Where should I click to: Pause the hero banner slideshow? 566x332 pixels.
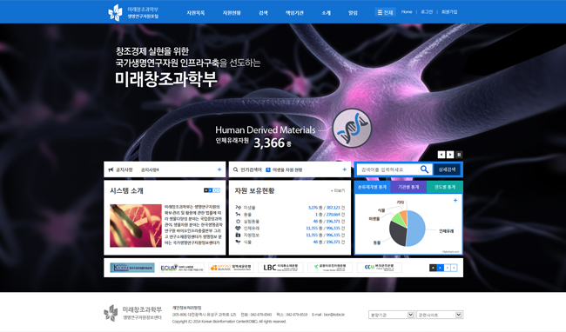point(459,155)
